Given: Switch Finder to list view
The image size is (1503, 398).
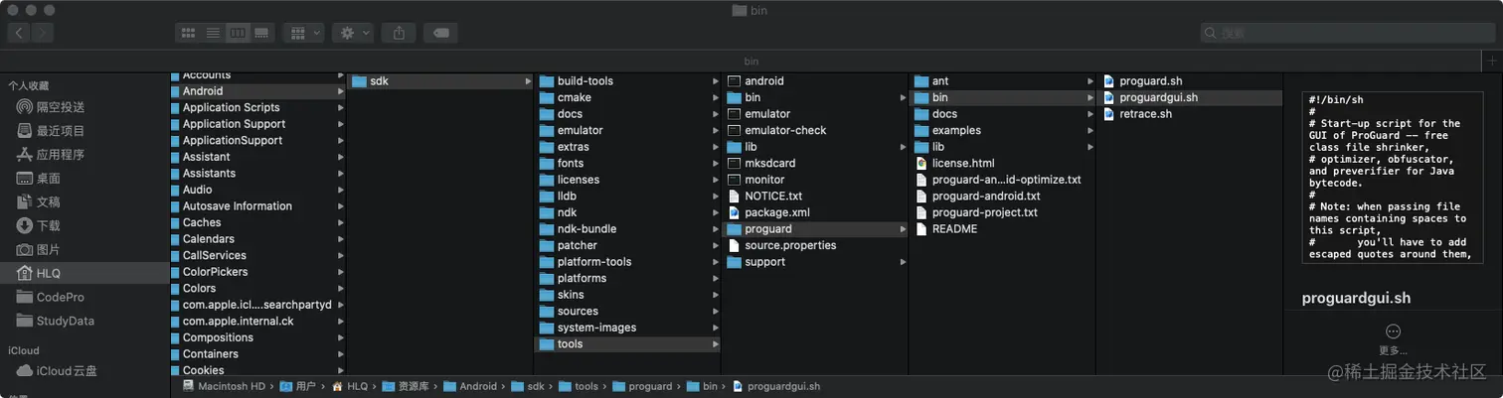Looking at the screenshot, I should tap(213, 33).
